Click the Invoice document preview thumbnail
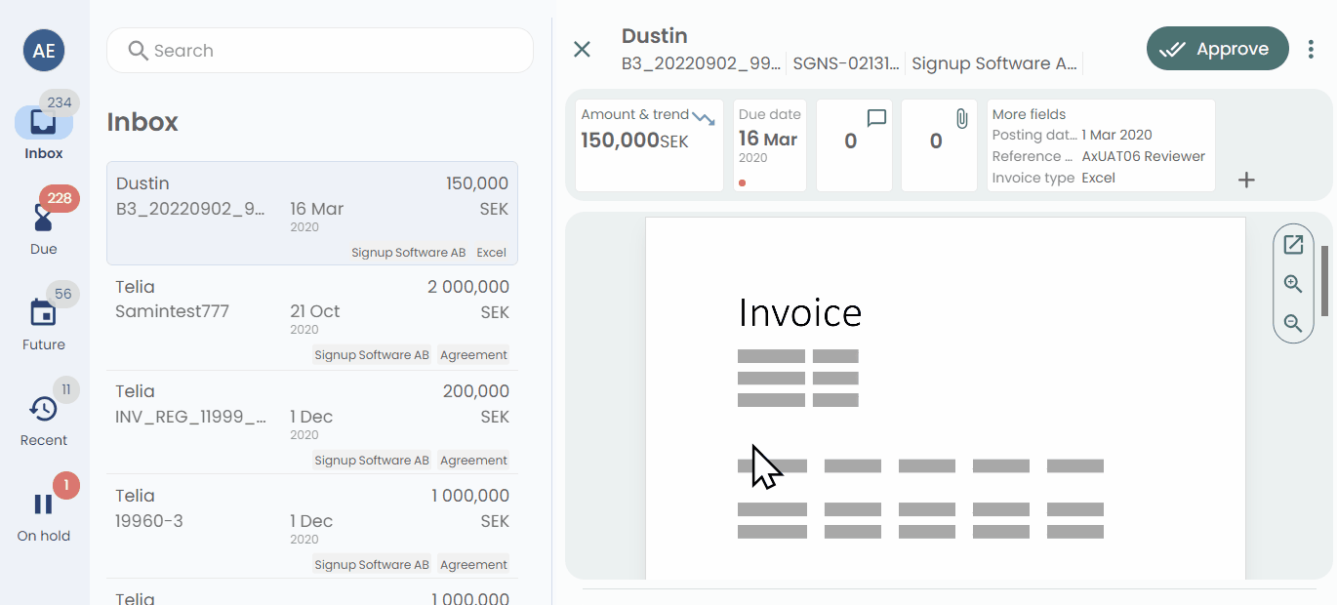 (946, 398)
